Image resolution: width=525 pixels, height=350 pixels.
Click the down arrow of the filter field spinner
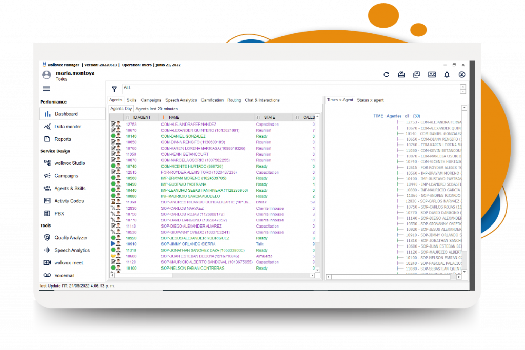tap(463, 91)
